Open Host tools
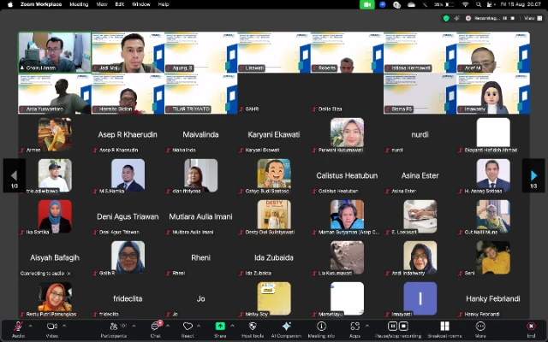Image resolution: width=548 pixels, height=342 pixels. coord(253,327)
